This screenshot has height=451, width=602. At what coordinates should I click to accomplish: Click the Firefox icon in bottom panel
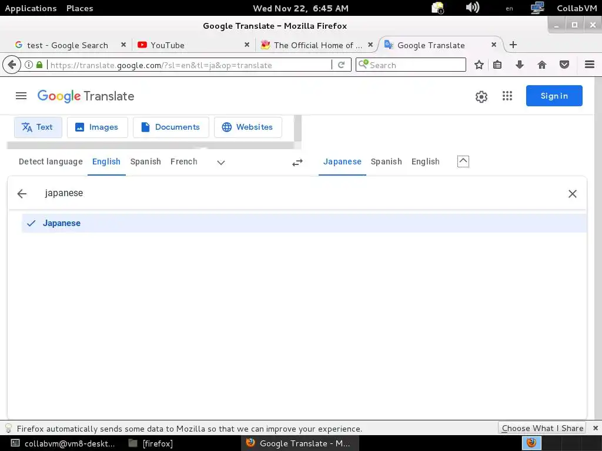tap(531, 443)
